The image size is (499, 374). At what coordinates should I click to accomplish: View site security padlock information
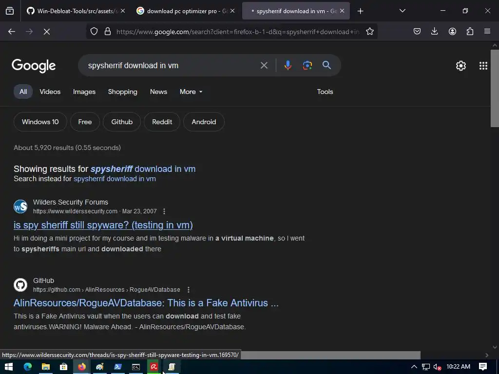pyautogui.click(x=108, y=32)
